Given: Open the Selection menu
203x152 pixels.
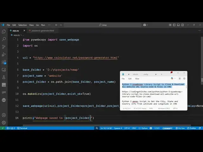Looking at the screenshot, I should click(23, 25).
